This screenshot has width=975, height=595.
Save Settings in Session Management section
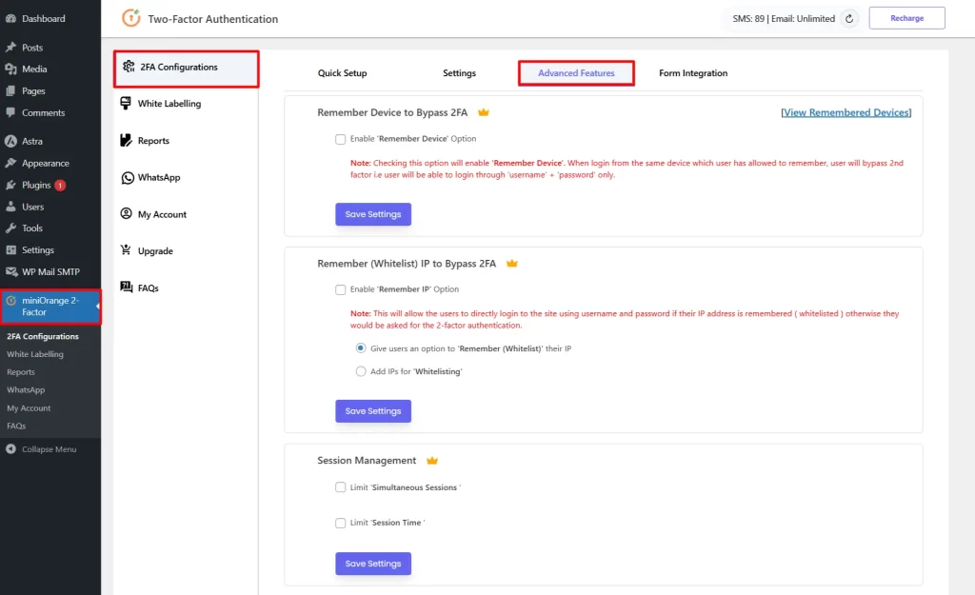click(x=372, y=564)
